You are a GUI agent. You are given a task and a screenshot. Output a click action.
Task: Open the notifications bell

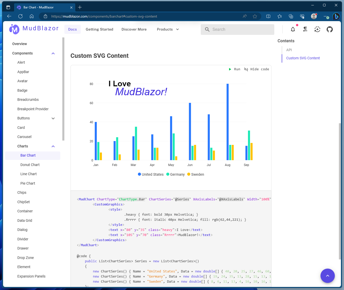click(x=293, y=29)
